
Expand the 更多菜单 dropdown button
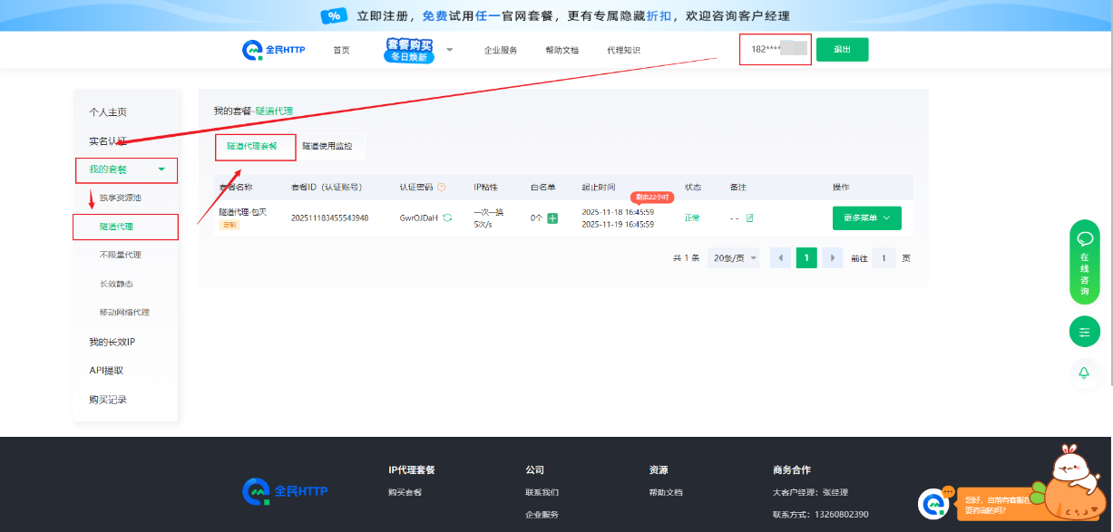[x=866, y=218]
